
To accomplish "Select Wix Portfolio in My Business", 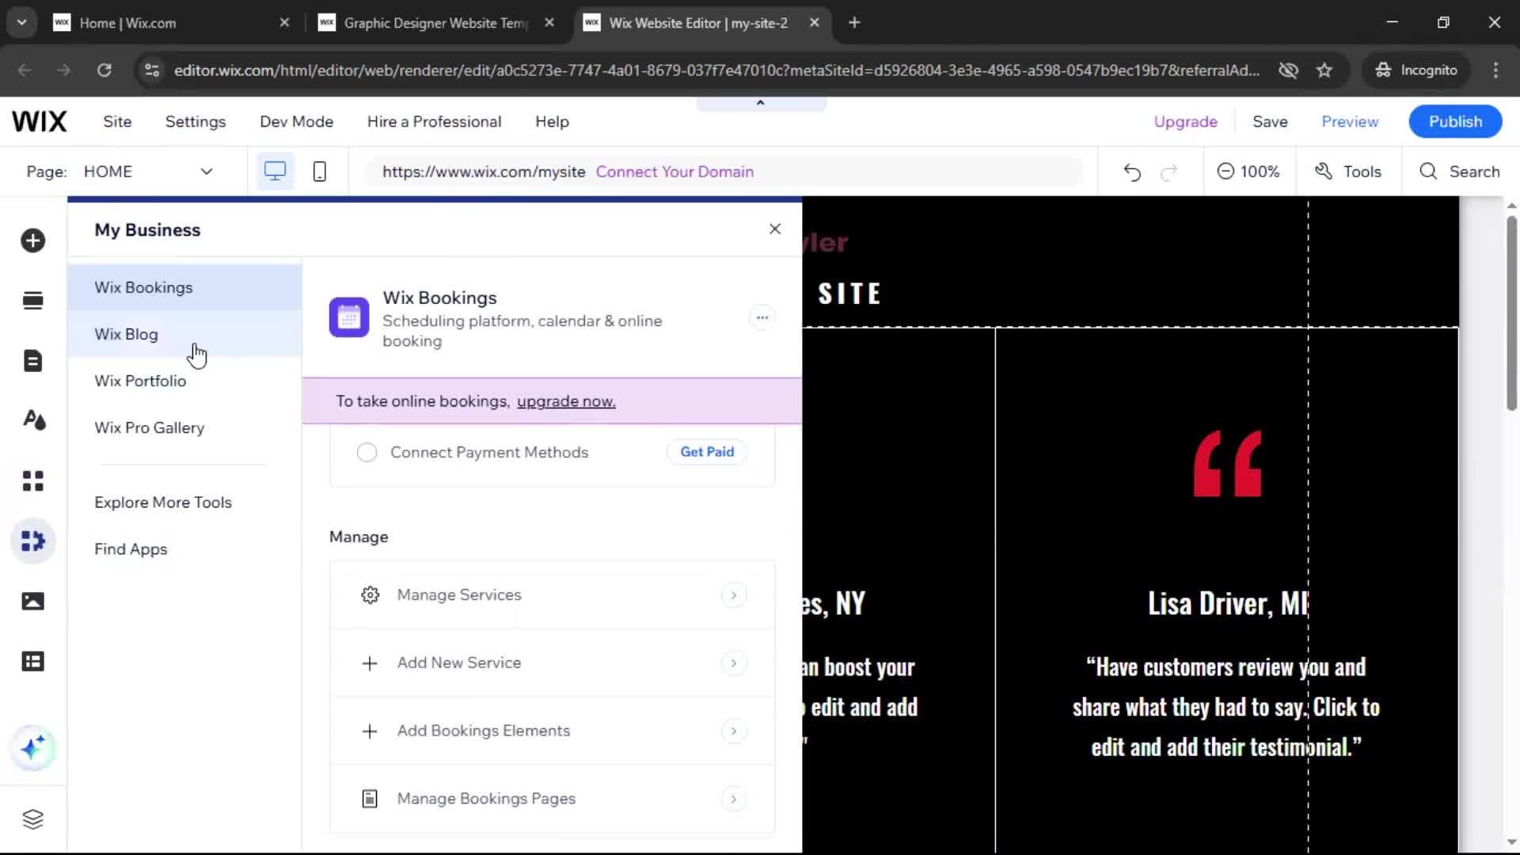I will point(184,381).
